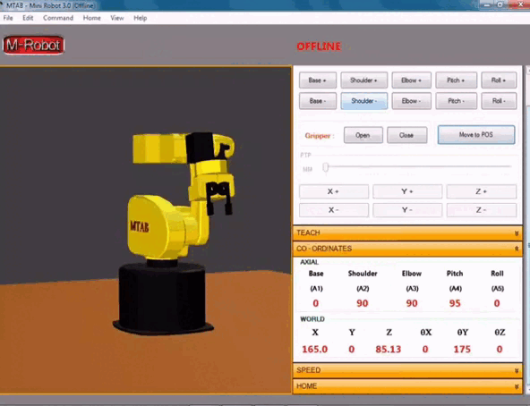This screenshot has width=530, height=406.
Task: Click the window title bar app icon
Action: pyautogui.click(x=2, y=4)
